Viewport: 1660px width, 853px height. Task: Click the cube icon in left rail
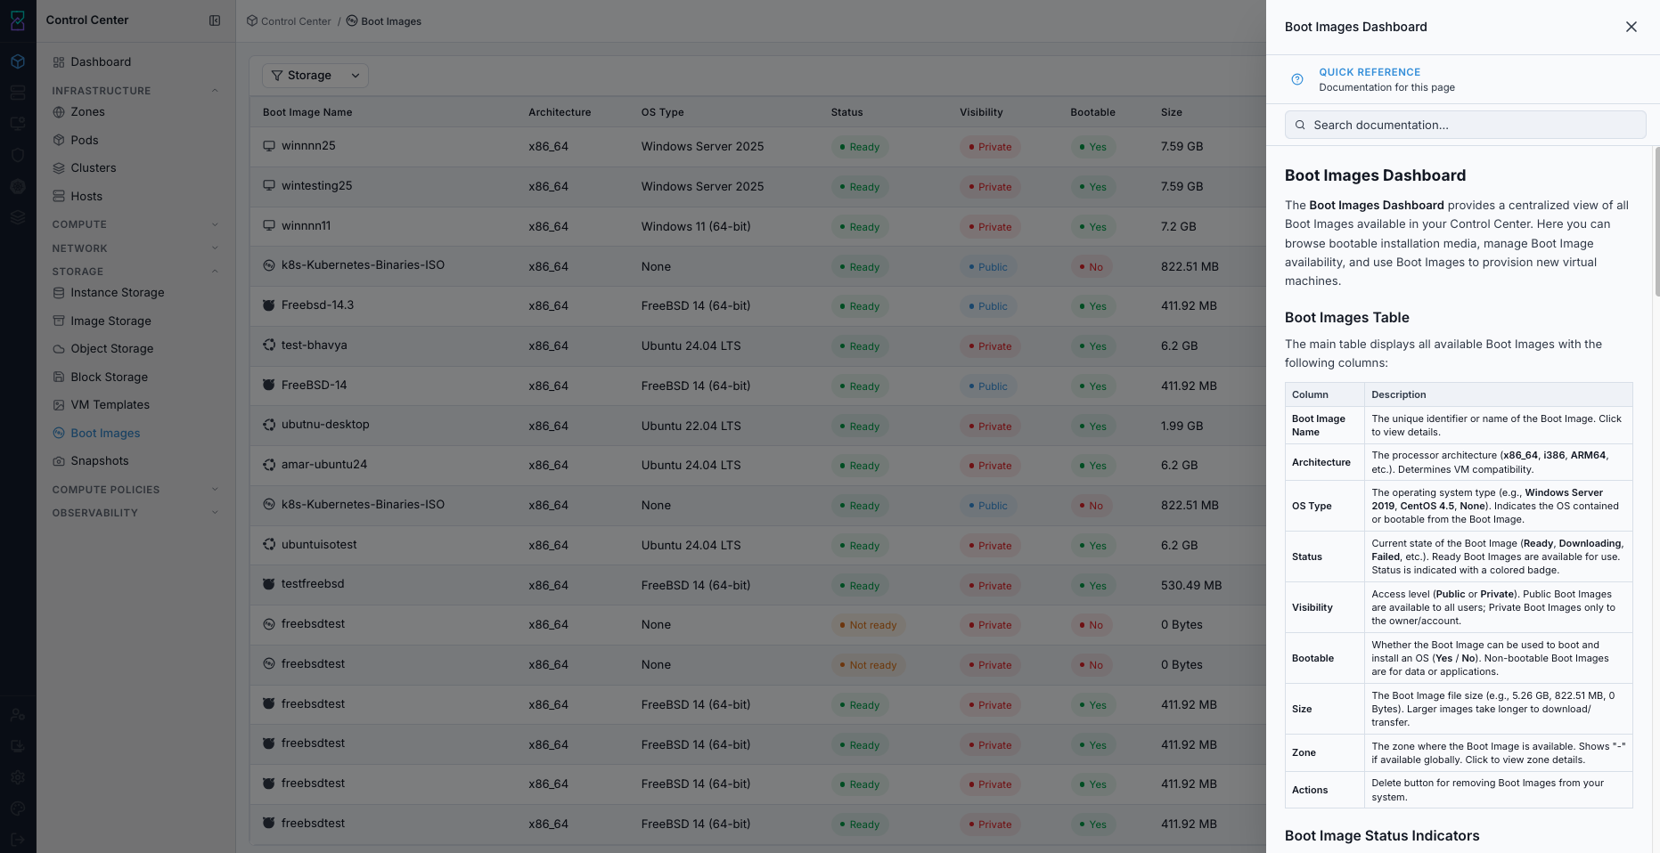[18, 61]
